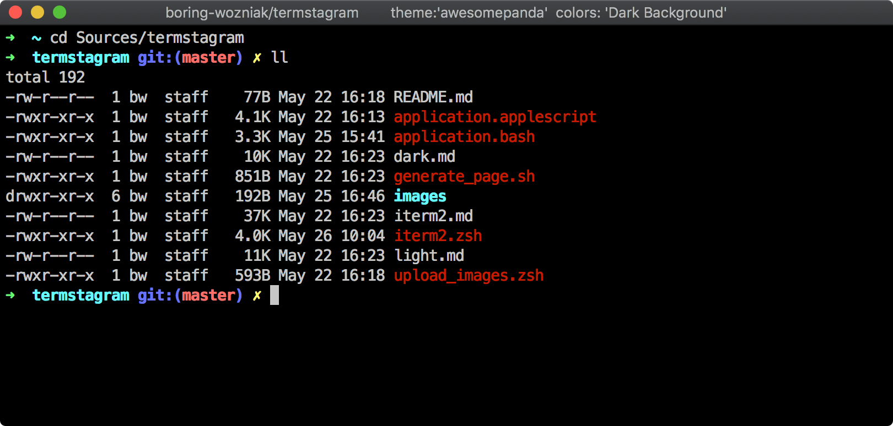Screen dimensions: 893x426
Task: Click the 'total 192' output line
Action: coord(45,78)
